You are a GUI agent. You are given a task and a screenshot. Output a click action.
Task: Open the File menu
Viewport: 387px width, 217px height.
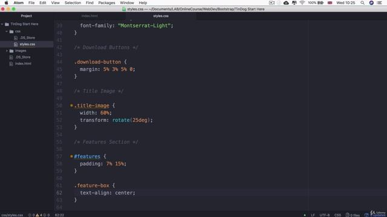pos(31,2)
